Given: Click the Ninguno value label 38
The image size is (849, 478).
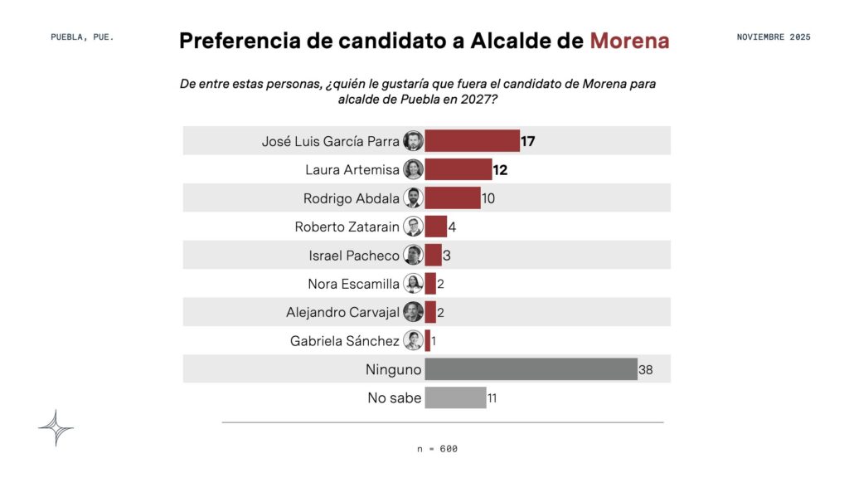Looking at the screenshot, I should (x=646, y=369).
